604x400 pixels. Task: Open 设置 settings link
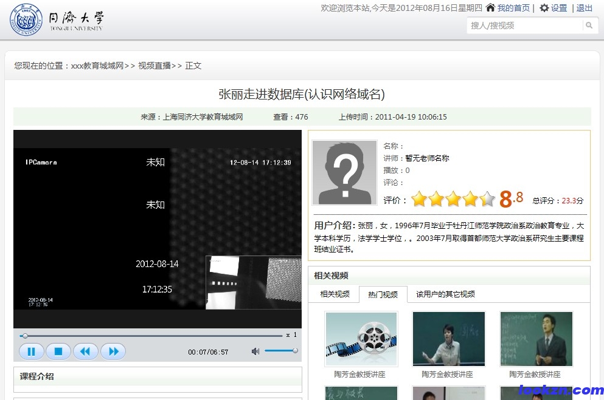coord(559,8)
